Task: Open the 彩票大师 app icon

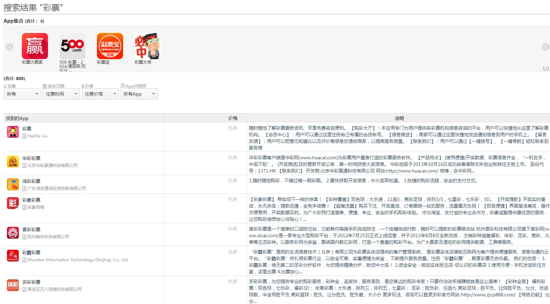Action: 147,46
